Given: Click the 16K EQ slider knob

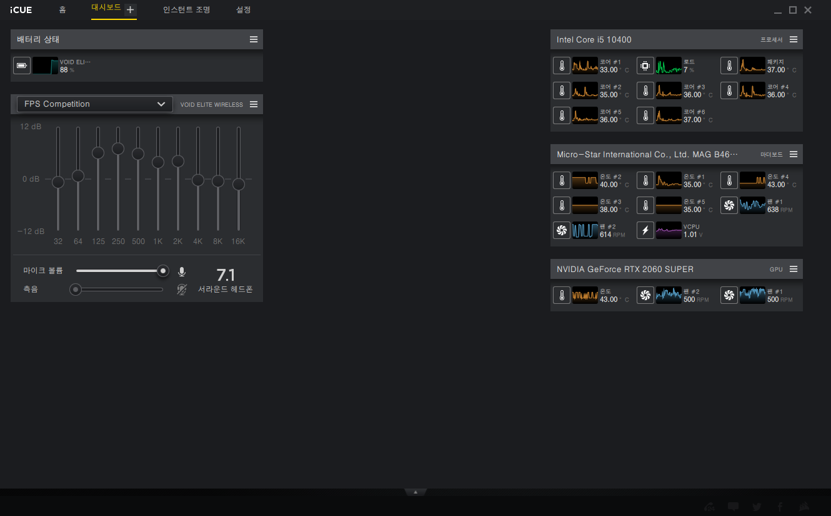Looking at the screenshot, I should pos(239,184).
